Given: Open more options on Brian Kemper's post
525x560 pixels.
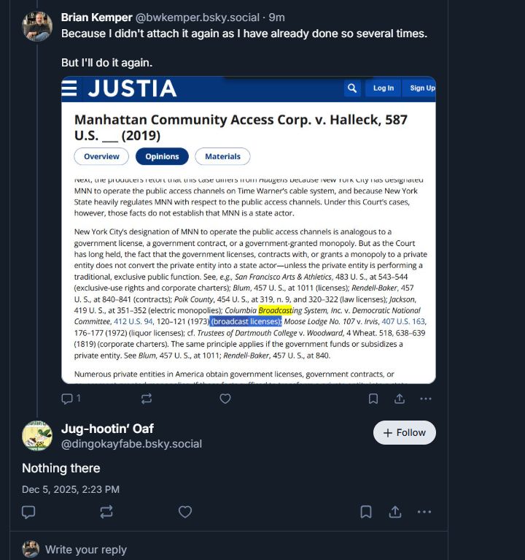Looking at the screenshot, I should 426,399.
